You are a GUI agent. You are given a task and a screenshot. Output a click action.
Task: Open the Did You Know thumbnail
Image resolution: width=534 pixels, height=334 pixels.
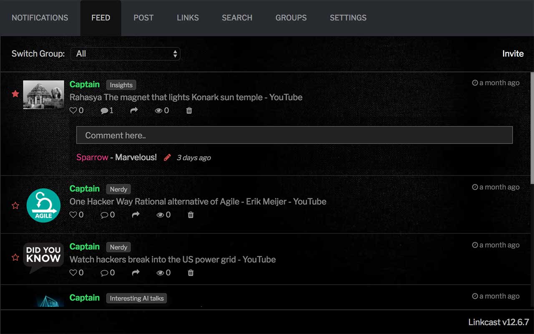(43, 258)
